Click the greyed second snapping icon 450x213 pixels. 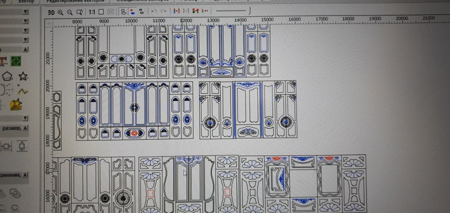coord(186,11)
